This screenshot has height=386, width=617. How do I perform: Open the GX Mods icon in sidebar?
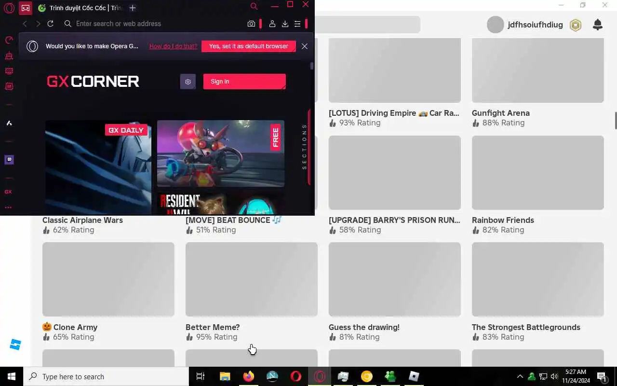point(9,87)
